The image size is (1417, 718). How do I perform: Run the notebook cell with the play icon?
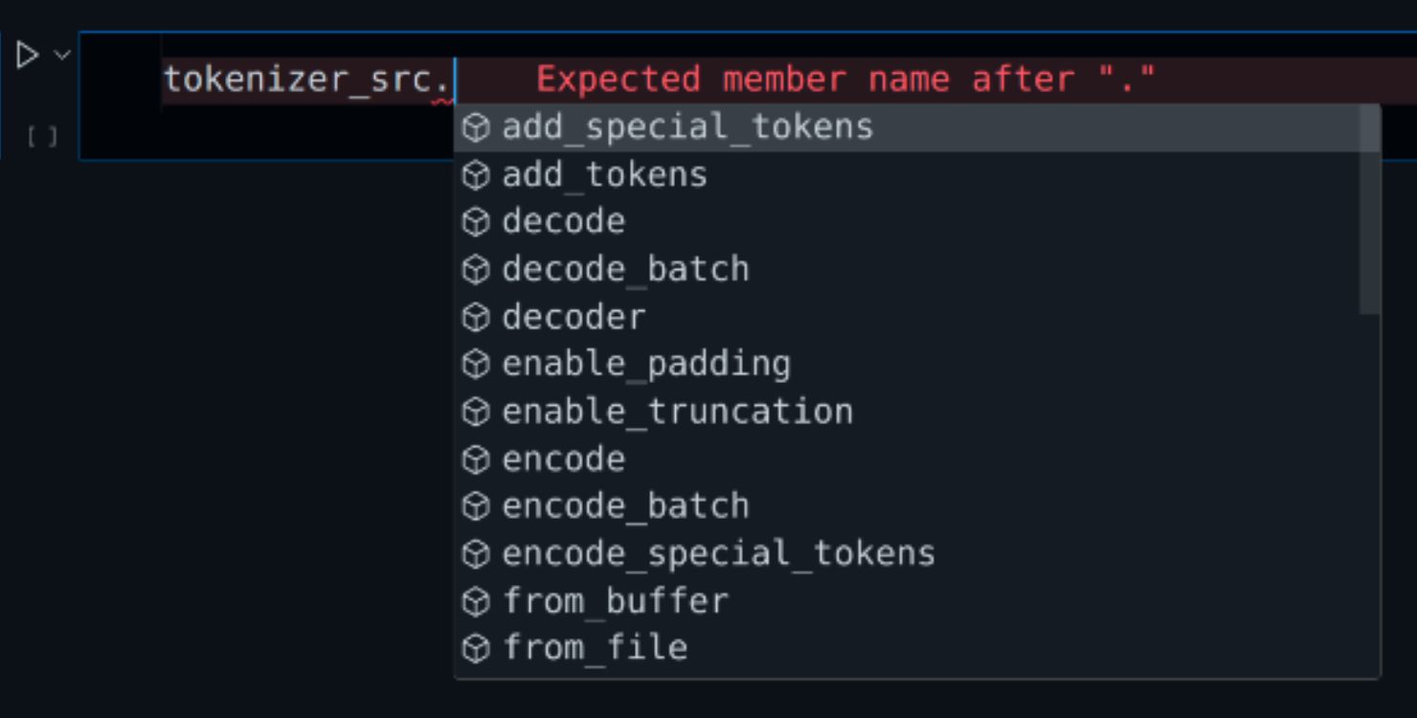click(x=29, y=54)
